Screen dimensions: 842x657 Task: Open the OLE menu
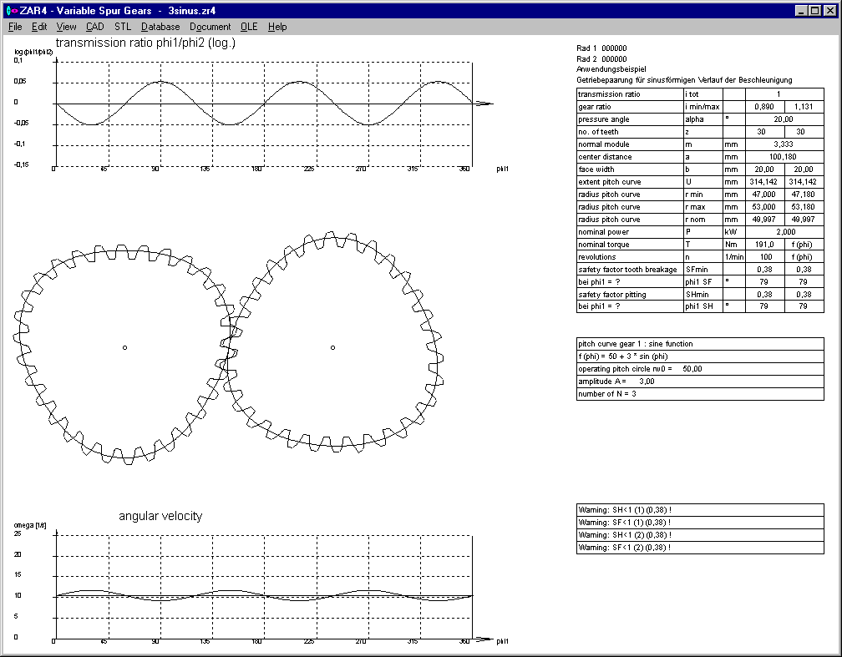(249, 27)
